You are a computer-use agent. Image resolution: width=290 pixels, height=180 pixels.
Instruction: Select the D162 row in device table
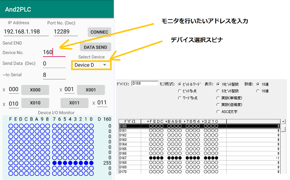coord(199,135)
